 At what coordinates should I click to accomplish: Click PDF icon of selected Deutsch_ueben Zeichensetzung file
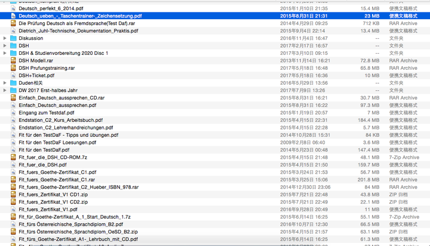tap(13, 16)
